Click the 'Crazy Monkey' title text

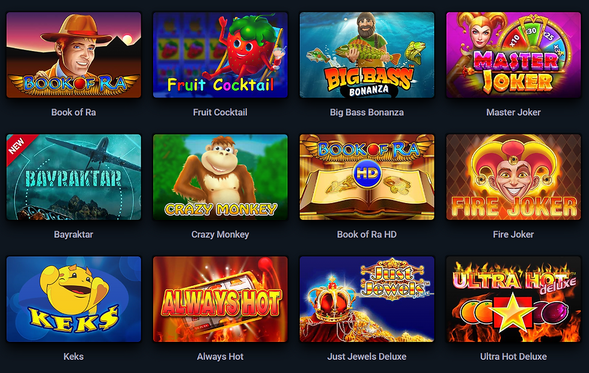pos(220,234)
